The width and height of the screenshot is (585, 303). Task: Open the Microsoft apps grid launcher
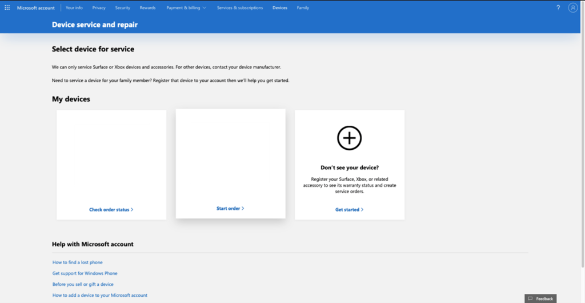7,7
